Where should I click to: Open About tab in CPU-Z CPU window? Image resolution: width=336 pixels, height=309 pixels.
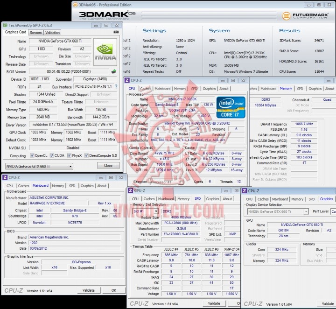click(x=224, y=89)
